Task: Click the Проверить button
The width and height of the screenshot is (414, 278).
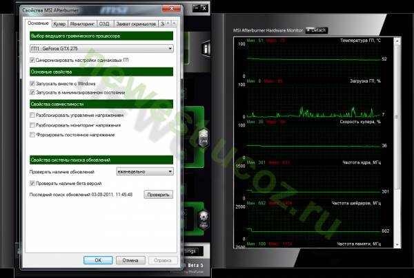Action: click(159, 195)
